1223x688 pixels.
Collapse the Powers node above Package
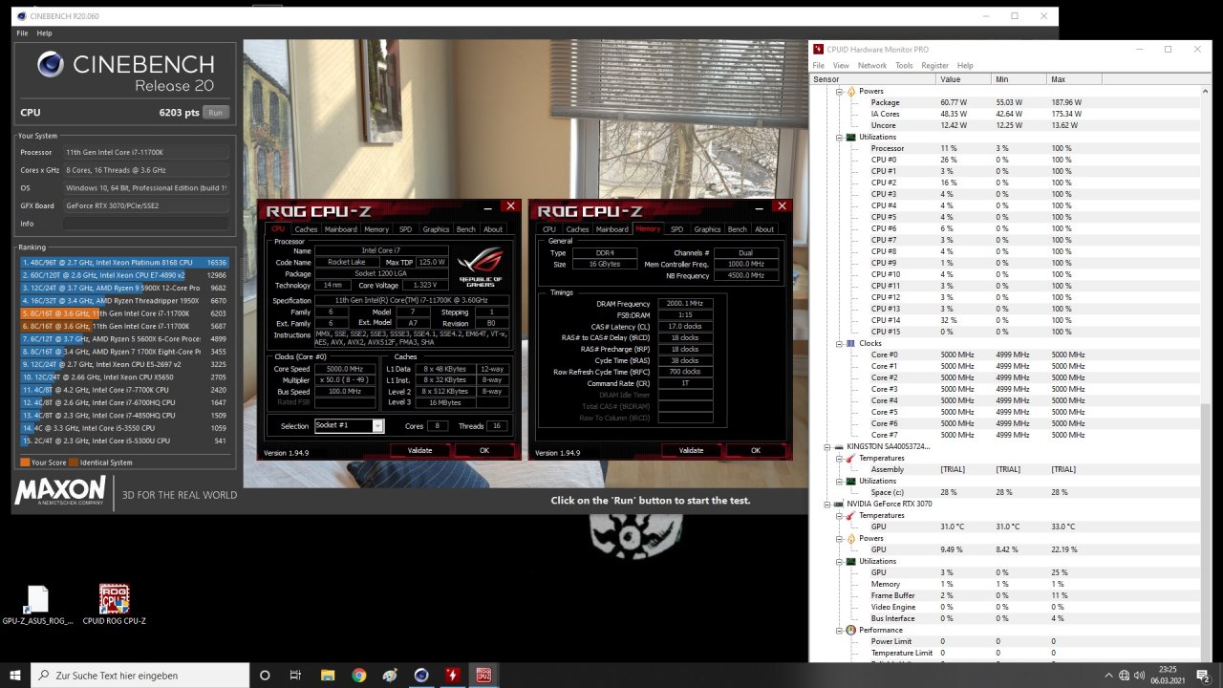pos(839,91)
